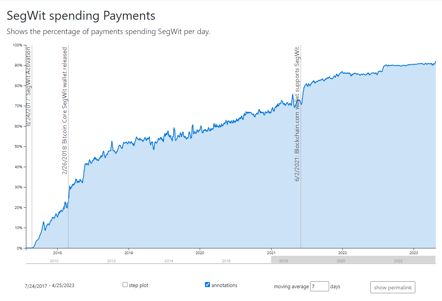Click the 2019 label on the main chart axis
Image resolution: width=442 pixels, height=301 pixels.
click(x=128, y=253)
